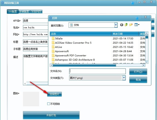
Task: Sort by the 名称 column header
Action: [81, 34]
